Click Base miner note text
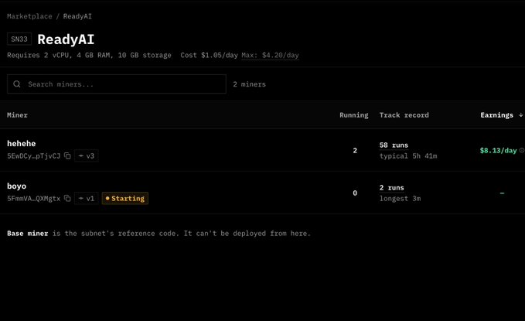Viewport: 525px width, 321px height. coord(159,234)
